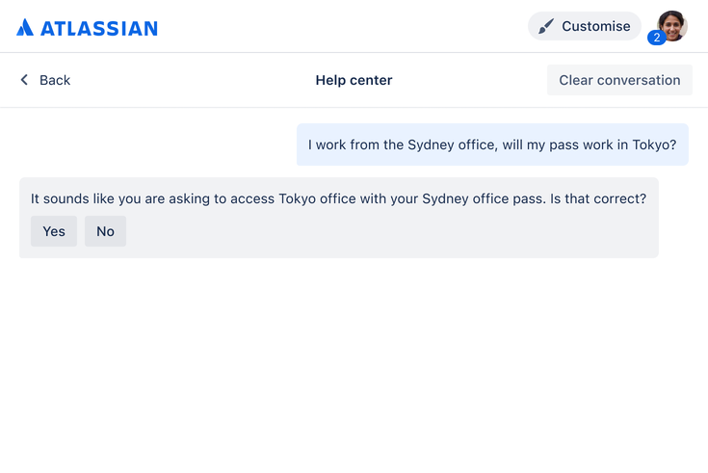Click the blue notification badge showing 2

[x=657, y=38]
